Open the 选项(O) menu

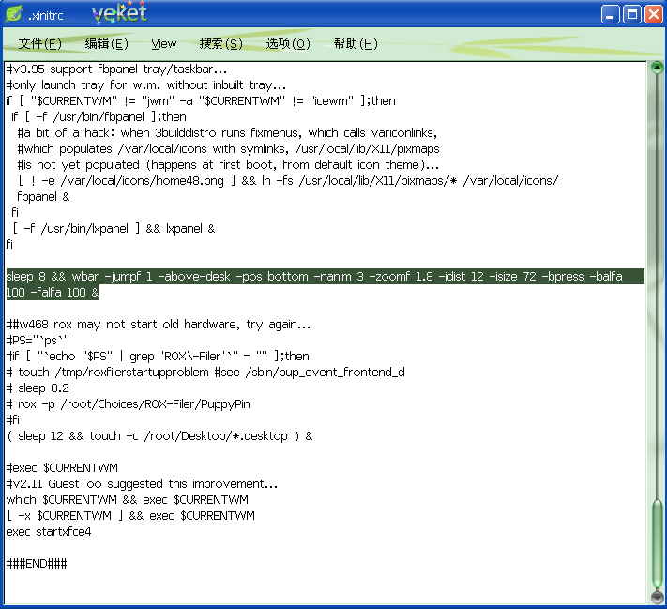click(288, 43)
